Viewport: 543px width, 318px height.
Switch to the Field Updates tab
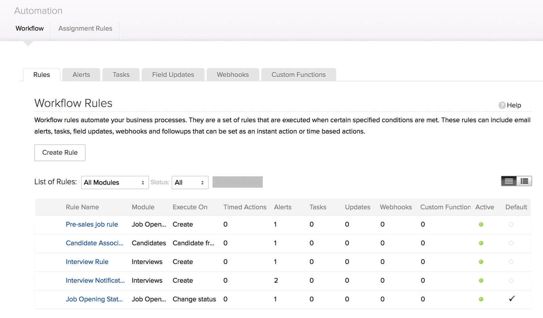point(173,75)
